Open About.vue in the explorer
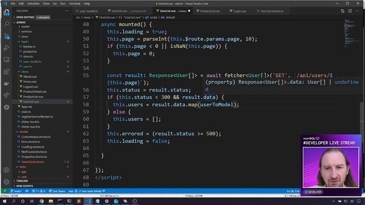 tap(30, 76)
